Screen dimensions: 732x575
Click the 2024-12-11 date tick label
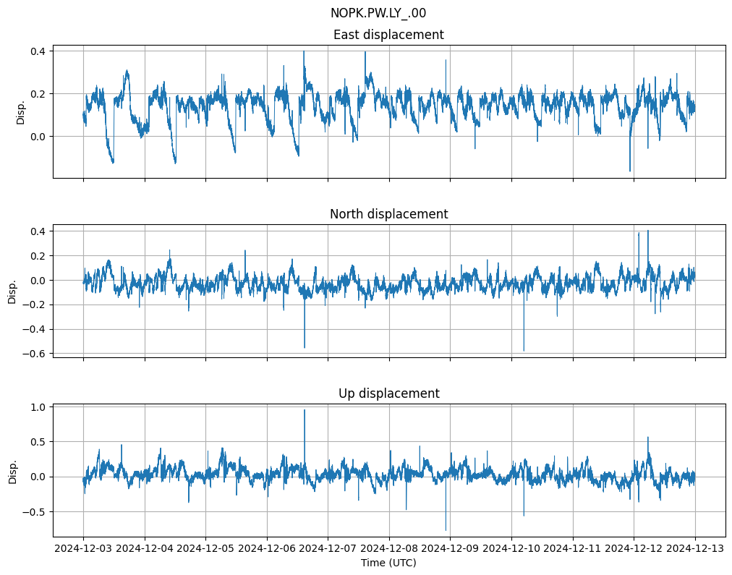573,549
